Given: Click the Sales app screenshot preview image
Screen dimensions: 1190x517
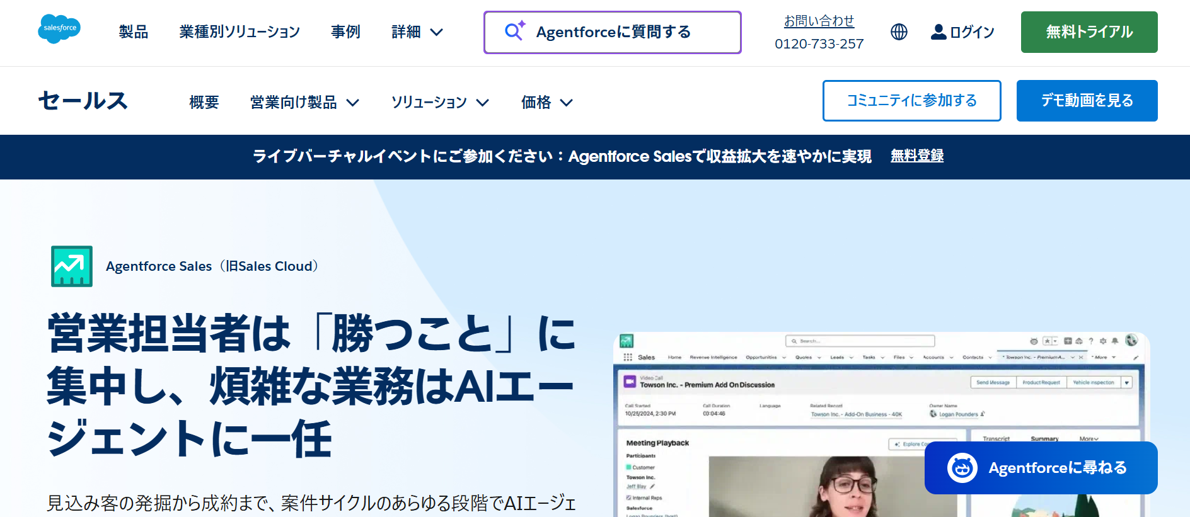Looking at the screenshot, I should pyautogui.click(x=881, y=424).
